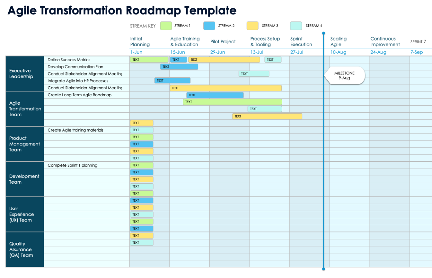Click the Complete Sprint 1 planning label
Viewport: 432px width, 278px height.
[x=73, y=165]
